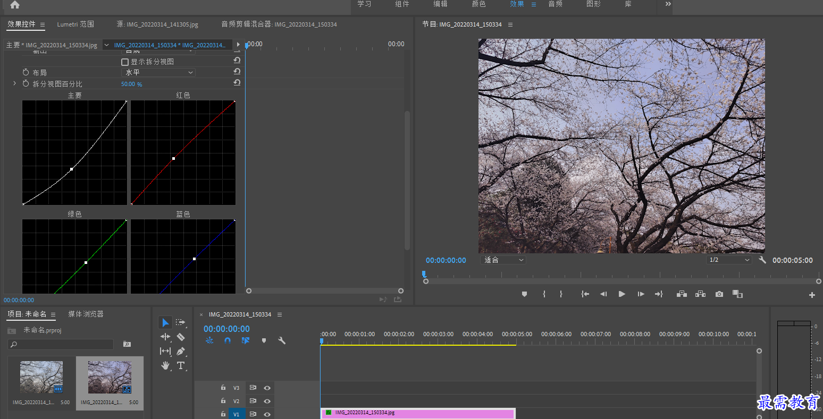Open program monitor settings wrench

(762, 260)
